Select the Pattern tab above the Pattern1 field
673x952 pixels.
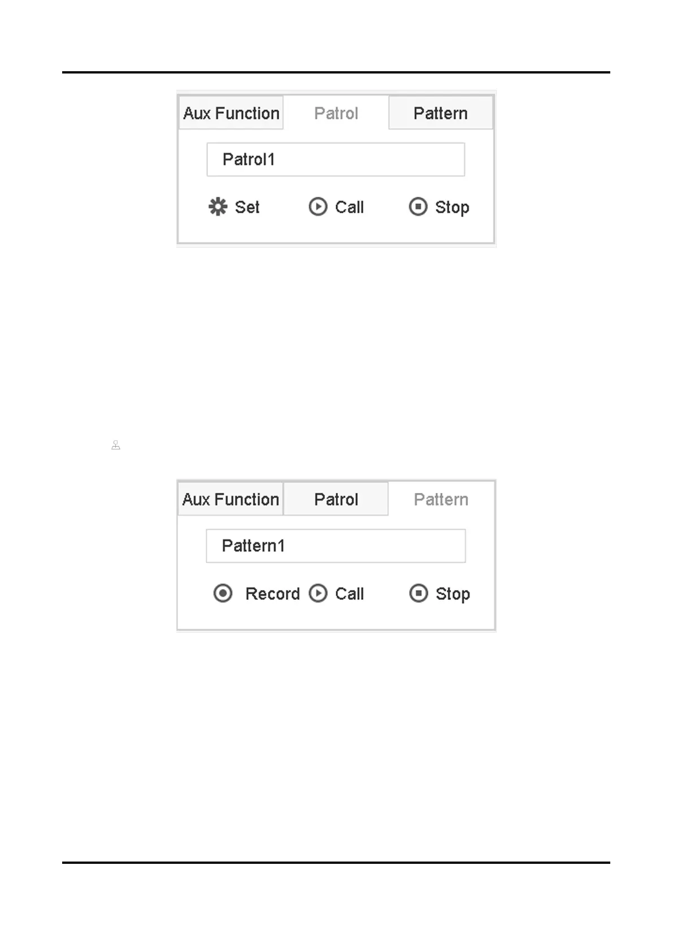tap(441, 499)
